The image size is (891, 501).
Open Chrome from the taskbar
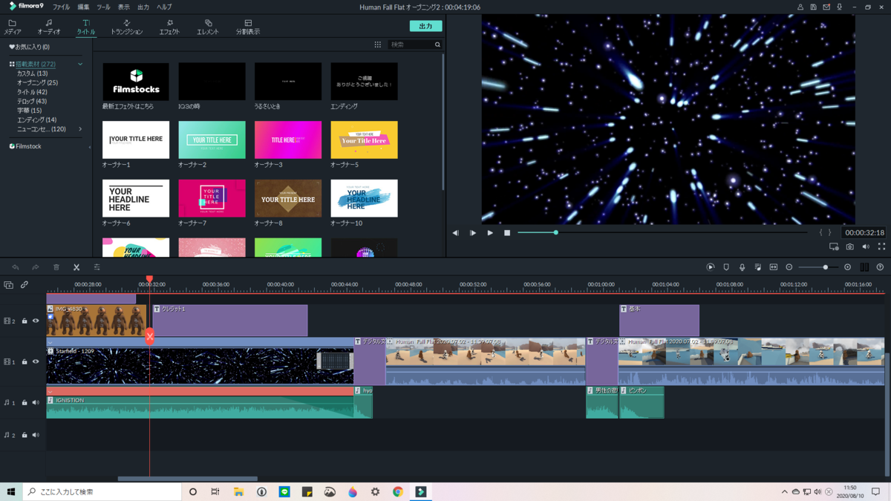coord(398,492)
